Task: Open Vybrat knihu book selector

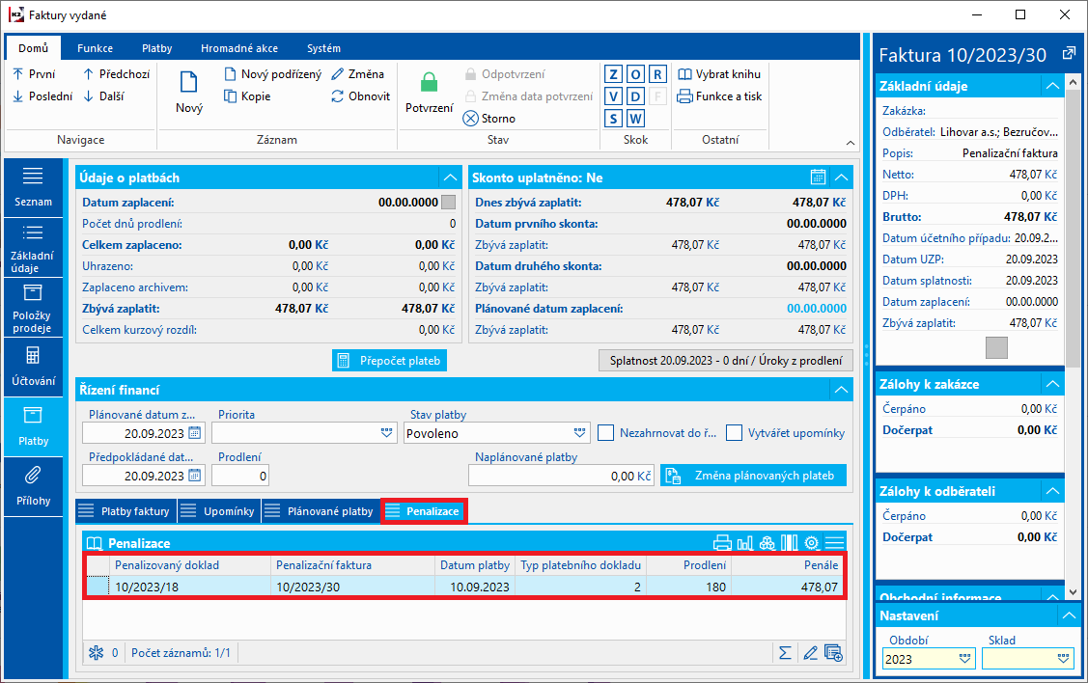Action: [719, 74]
